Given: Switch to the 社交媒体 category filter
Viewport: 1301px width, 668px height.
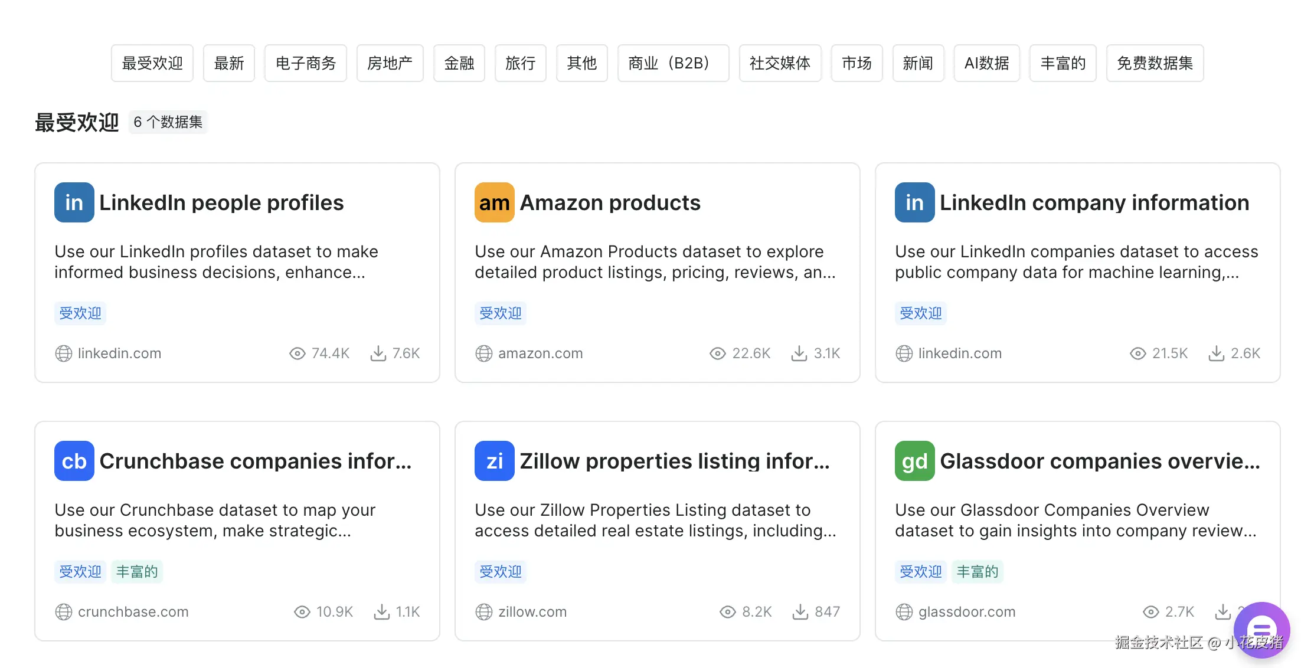Looking at the screenshot, I should 780,63.
